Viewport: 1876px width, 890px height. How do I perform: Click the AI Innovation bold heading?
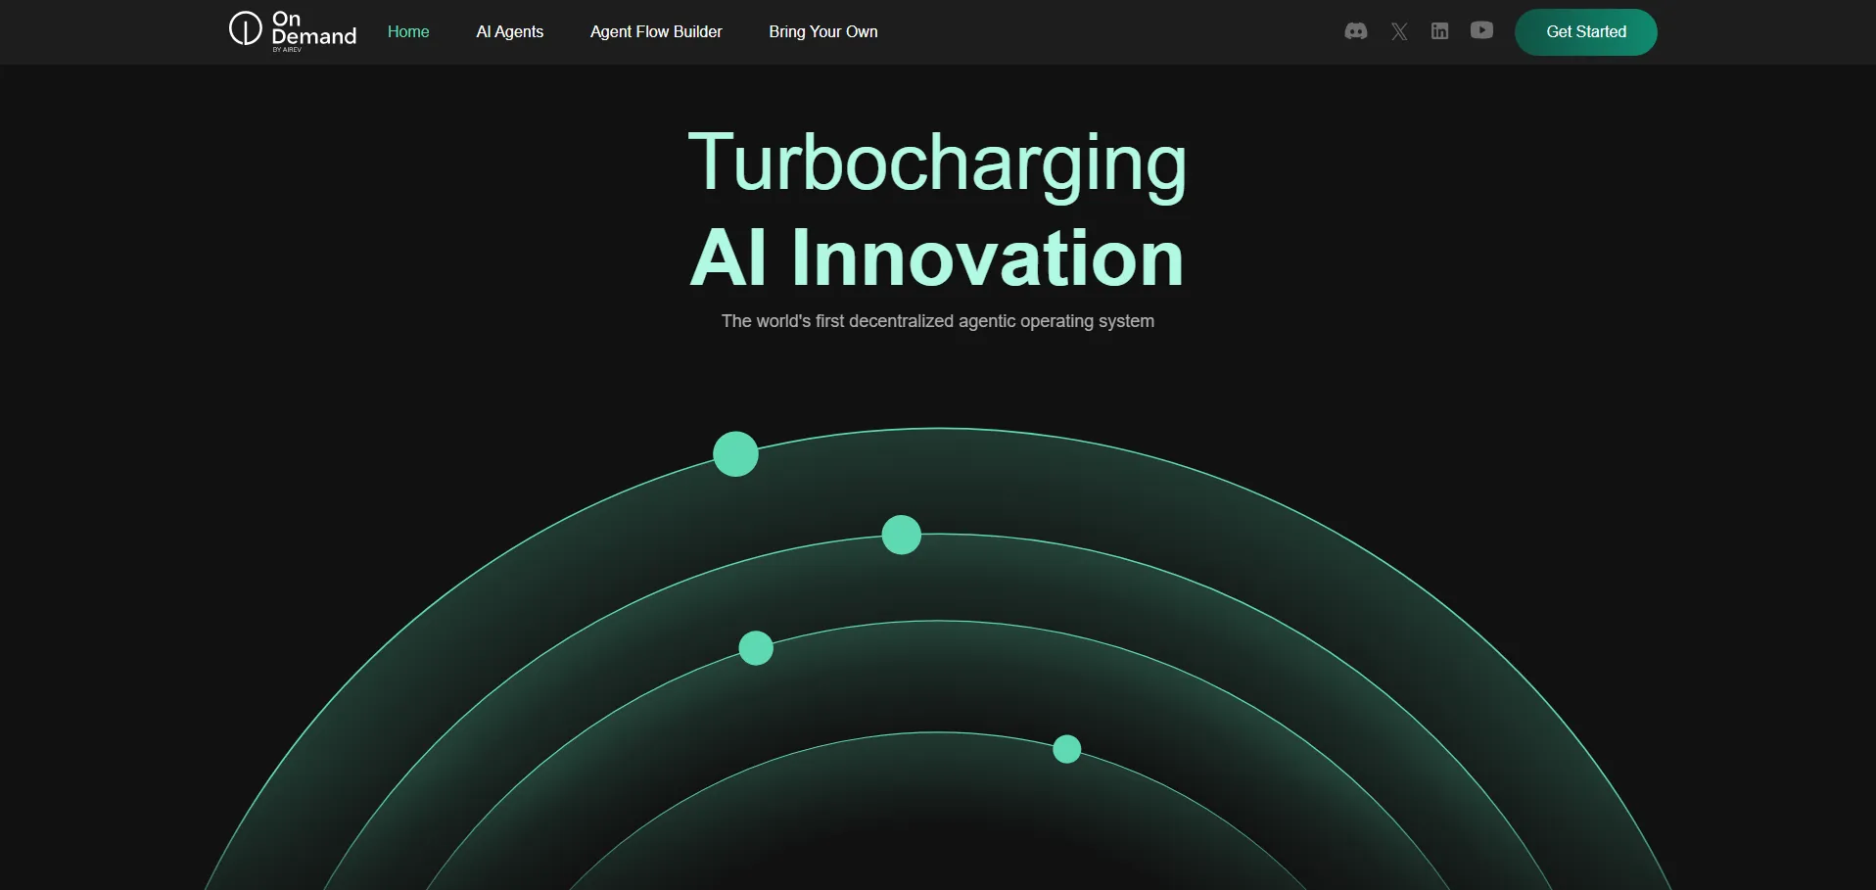[x=937, y=258]
